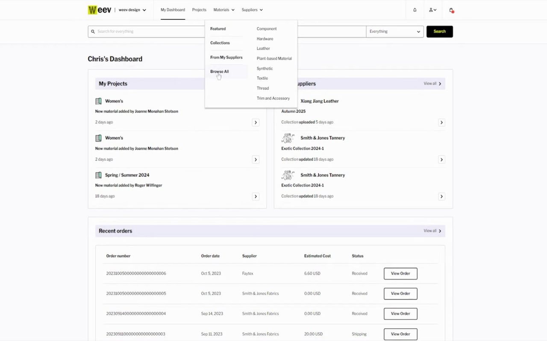Select Browse All in Materials menu
Image resolution: width=547 pixels, height=341 pixels.
(x=219, y=72)
